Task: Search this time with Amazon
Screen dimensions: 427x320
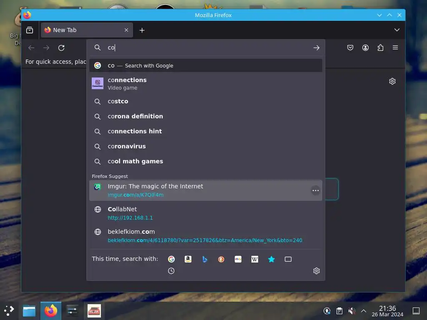Action: [188, 259]
